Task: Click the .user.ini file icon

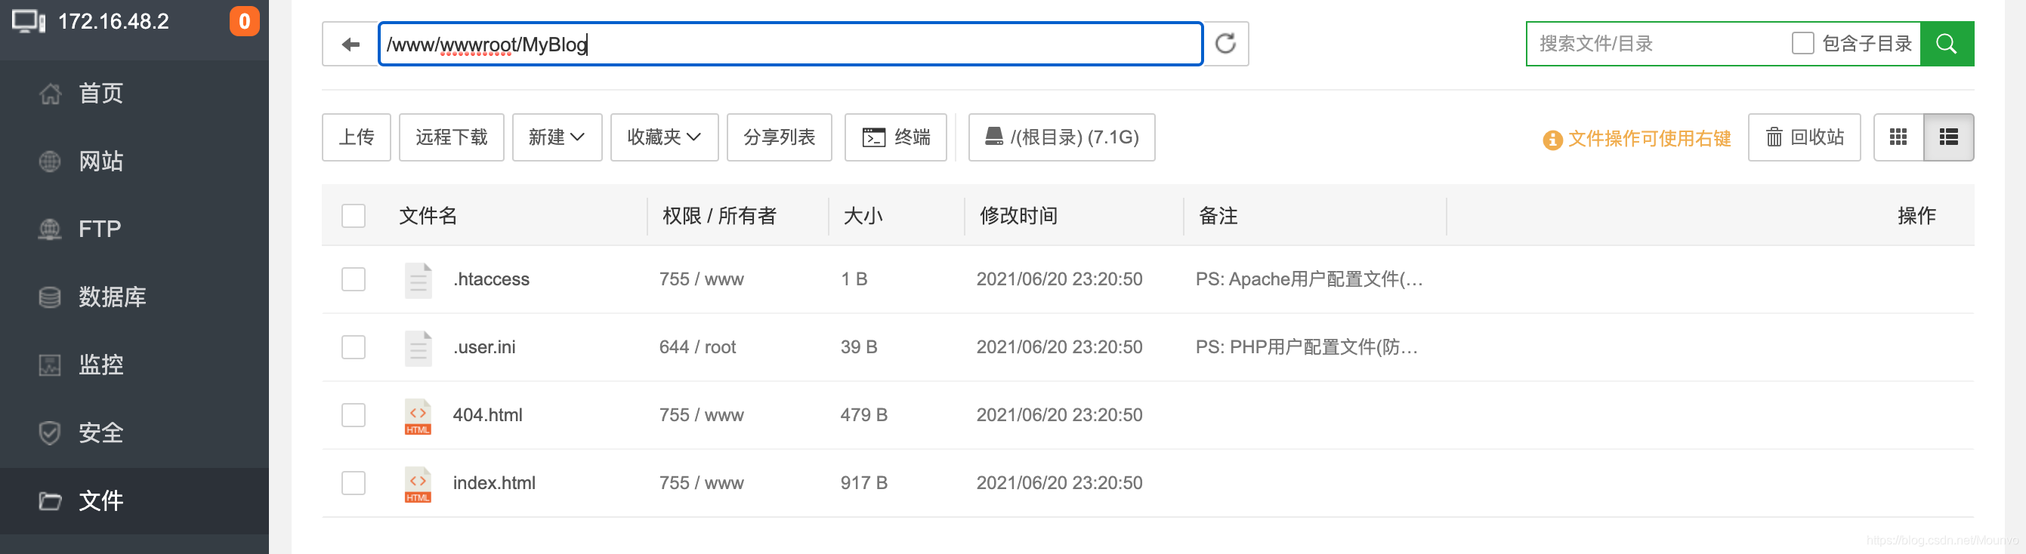Action: 418,347
